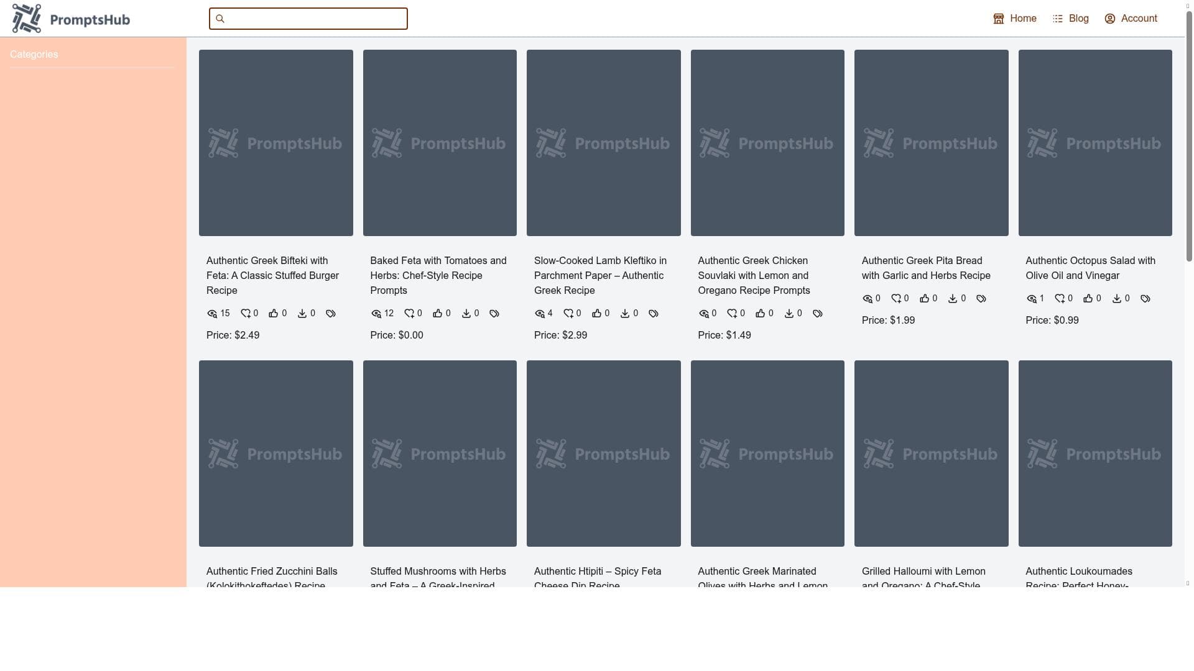The height and width of the screenshot is (671, 1194).
Task: Click tag icon on Greek Bifteki card
Action: pos(331,314)
